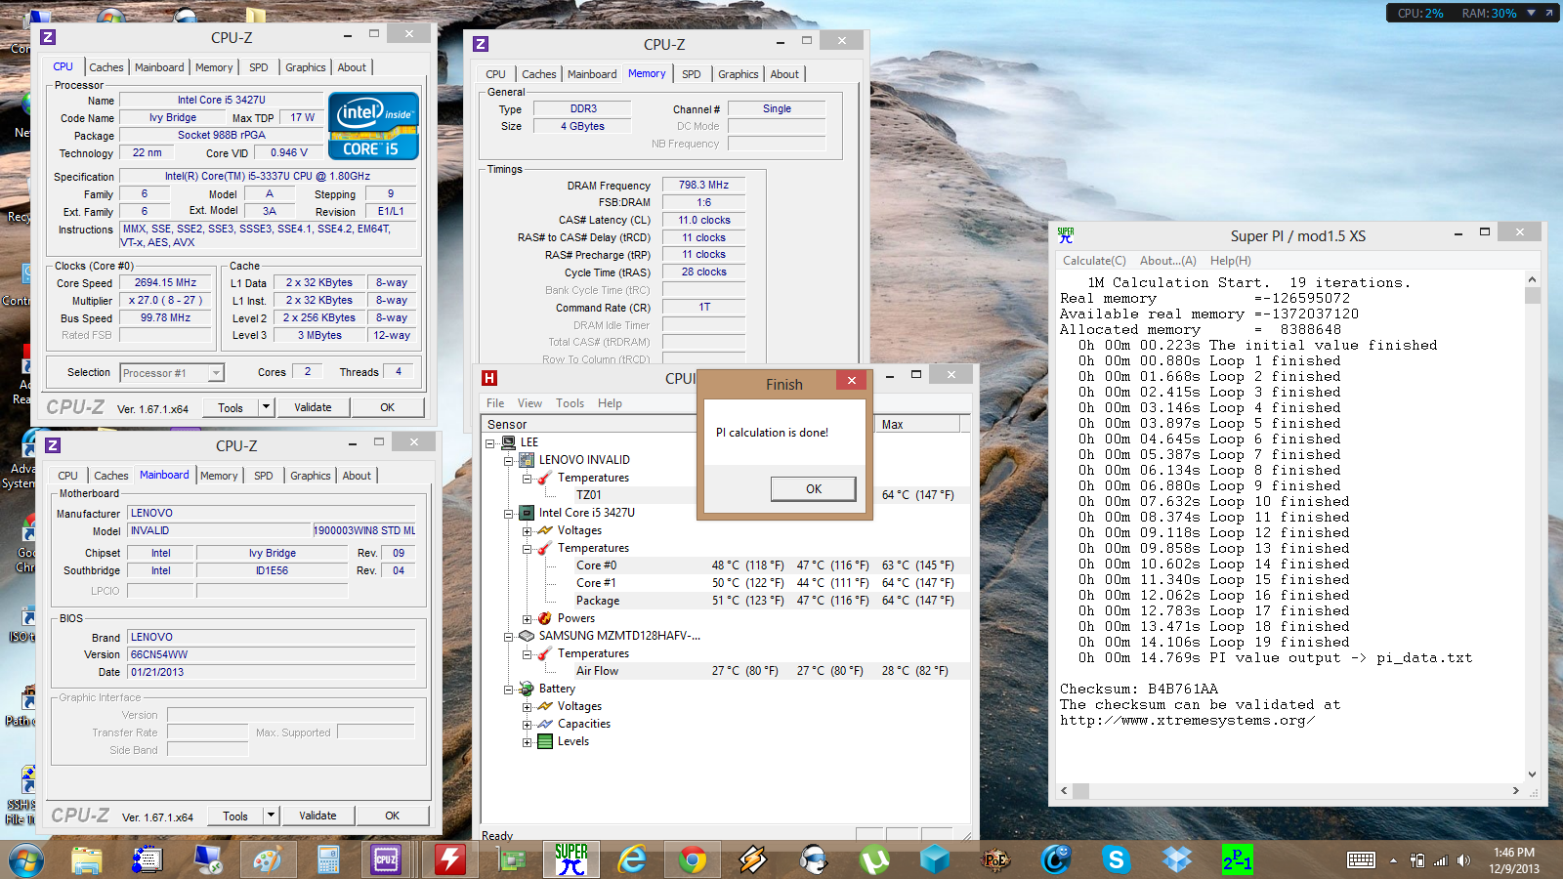Open Dropbox icon on the taskbar
The height and width of the screenshot is (879, 1563).
1177,859
